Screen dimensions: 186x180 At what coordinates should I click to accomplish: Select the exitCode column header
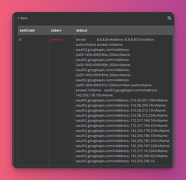(x=27, y=31)
